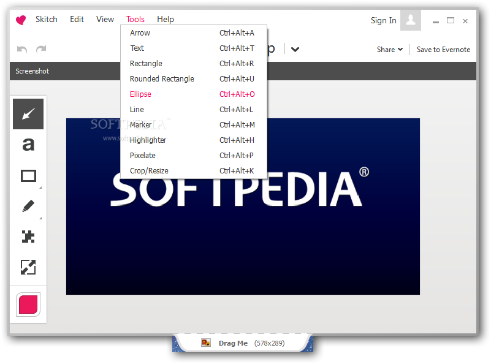Click the Drag Me handle
Screen dimensions: 491x364
click(243, 343)
